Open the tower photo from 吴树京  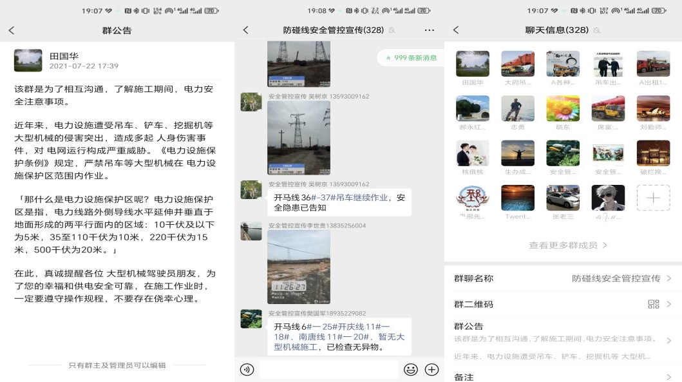(298, 138)
